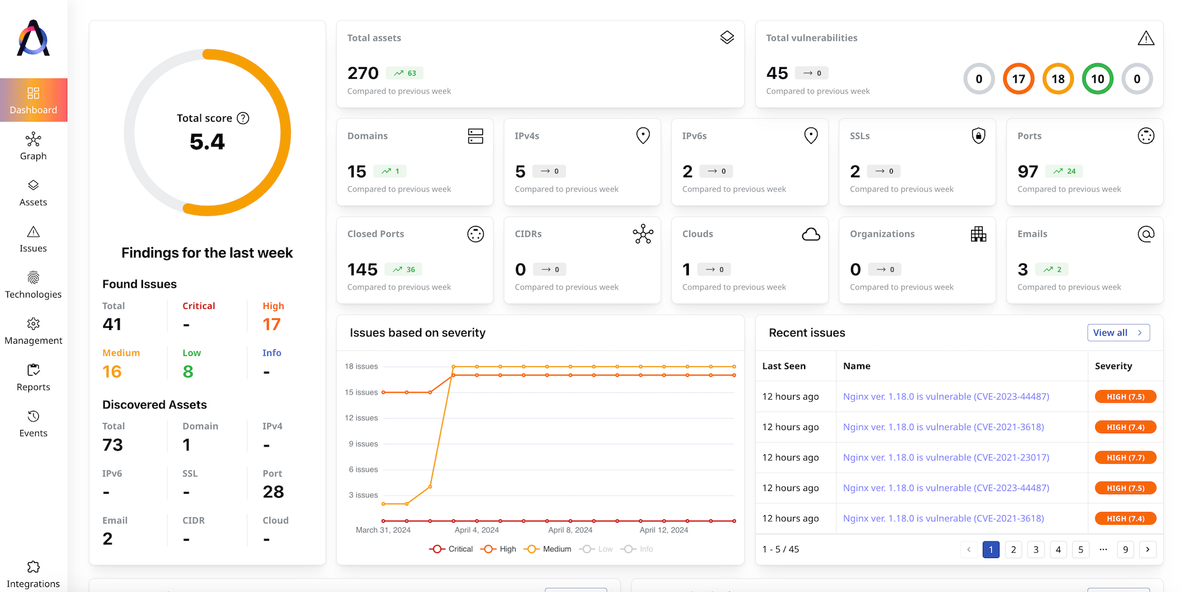The height and width of the screenshot is (592, 1183).
Task: Jump to page 9 in pagination
Action: tap(1126, 549)
